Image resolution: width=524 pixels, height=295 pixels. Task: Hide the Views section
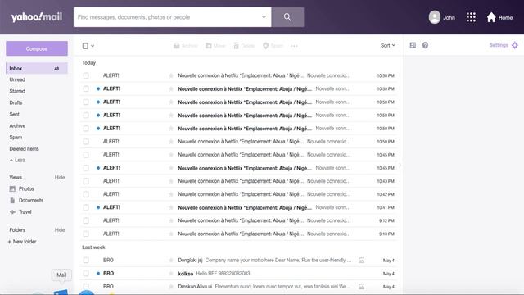(60, 177)
